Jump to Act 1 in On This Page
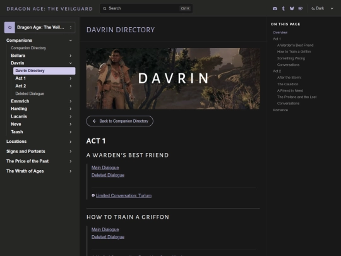Screen dimensions: 341x256 click(x=277, y=39)
